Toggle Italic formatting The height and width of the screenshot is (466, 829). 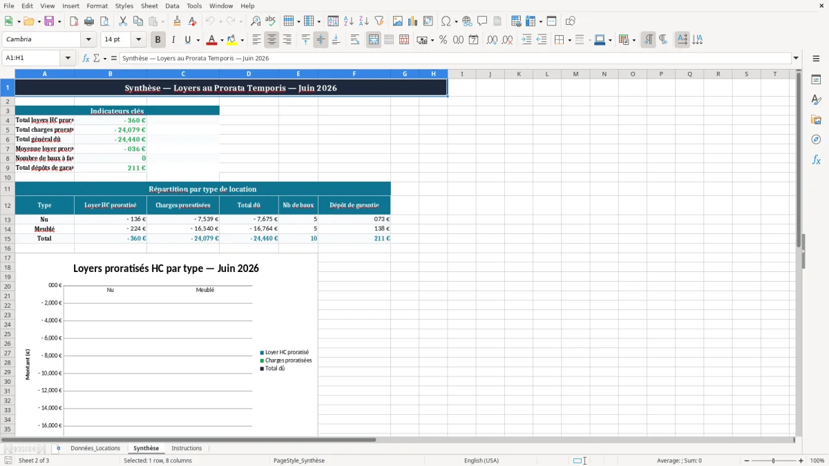173,40
